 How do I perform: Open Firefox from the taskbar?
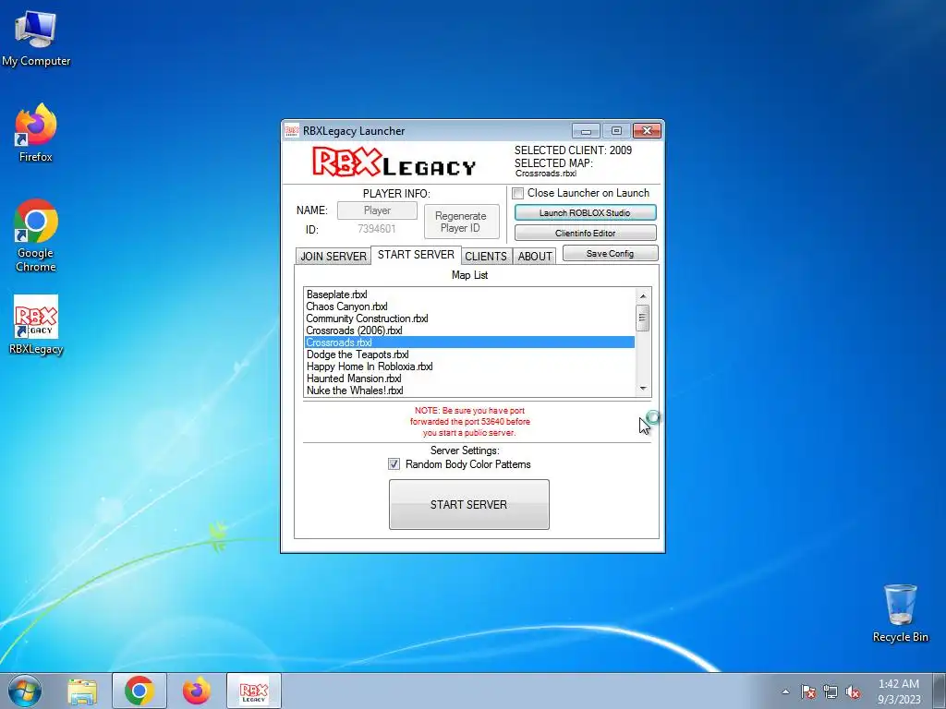click(197, 691)
